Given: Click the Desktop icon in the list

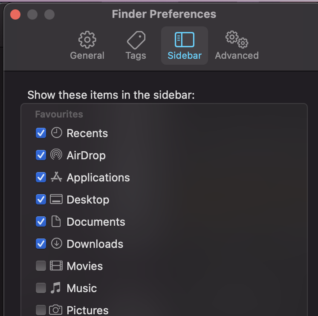Looking at the screenshot, I should pyautogui.click(x=56, y=199).
